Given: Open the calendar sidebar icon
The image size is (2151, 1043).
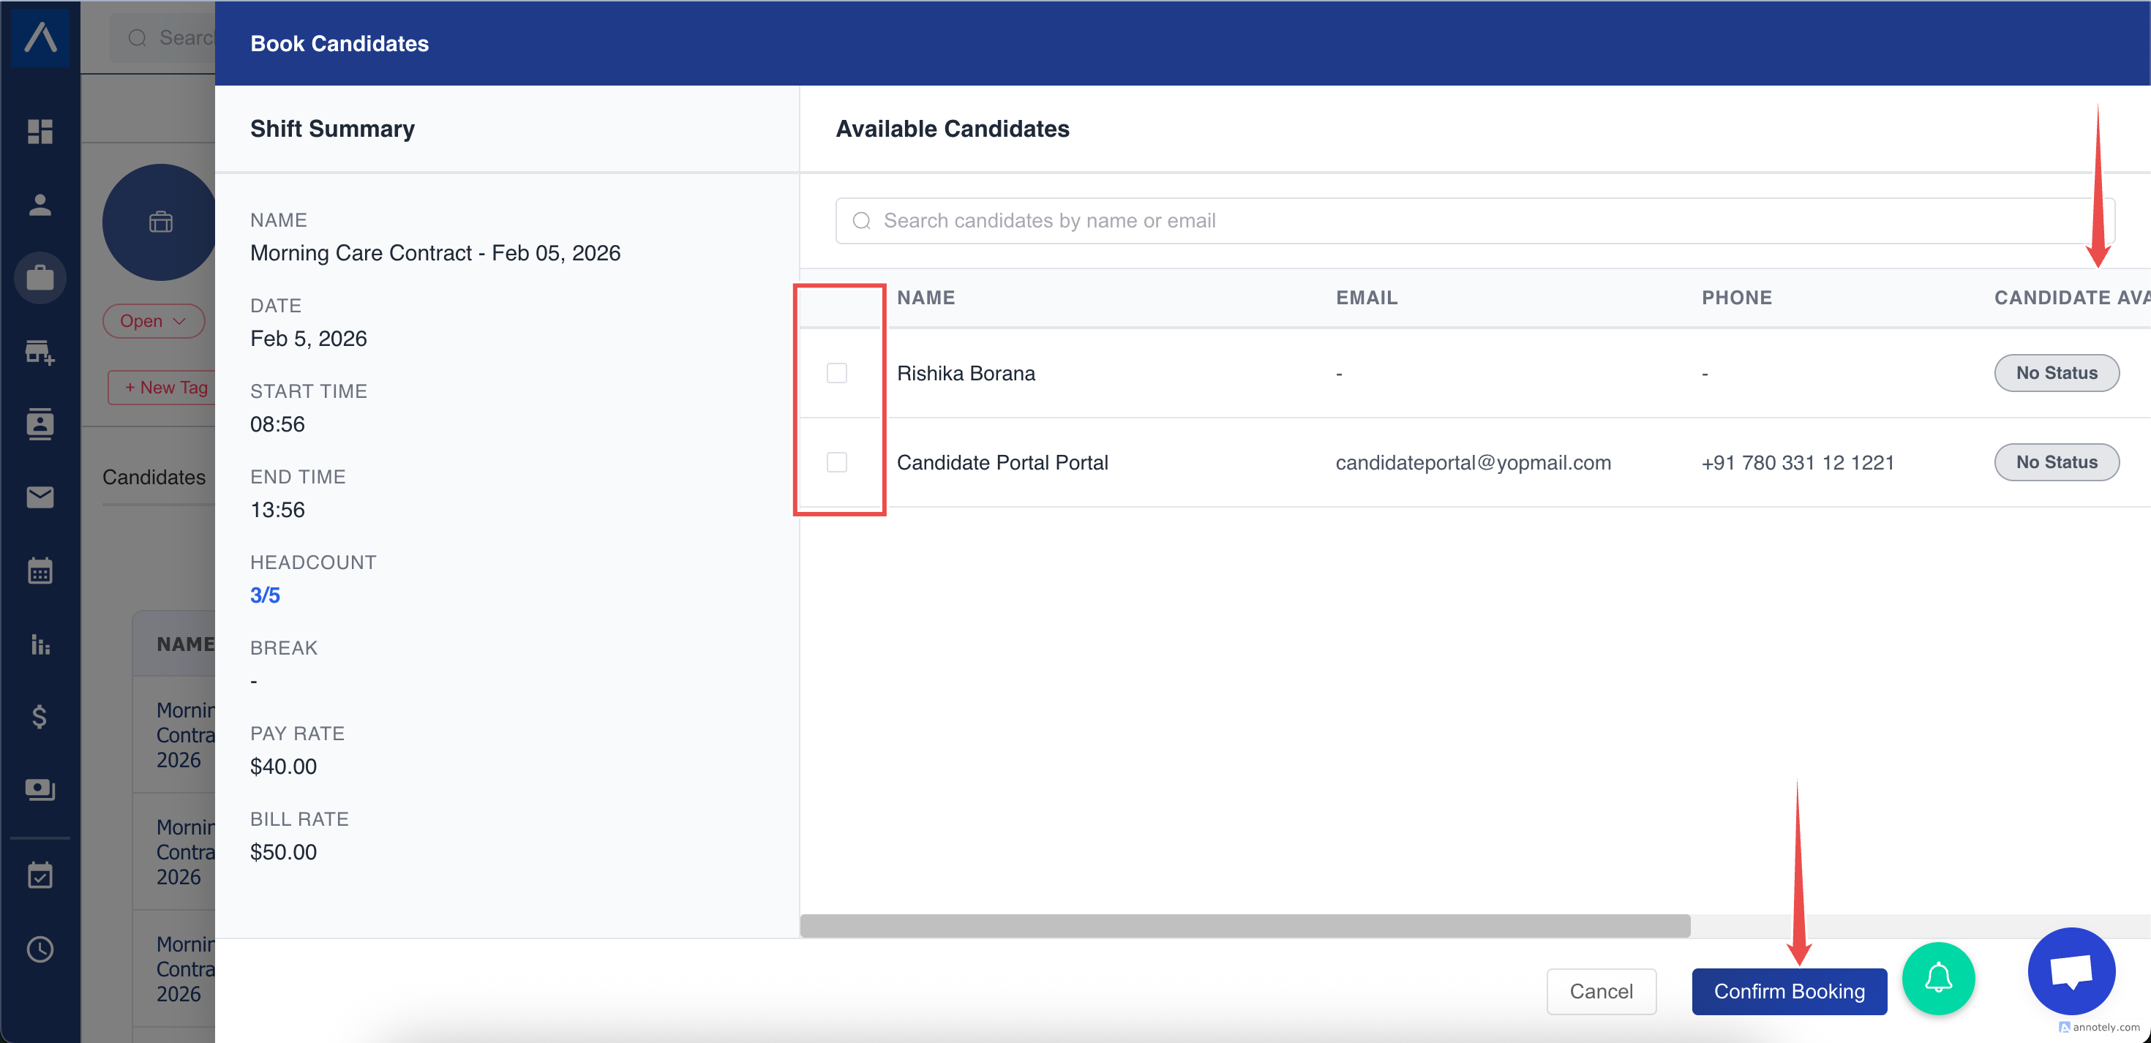Looking at the screenshot, I should [40, 571].
